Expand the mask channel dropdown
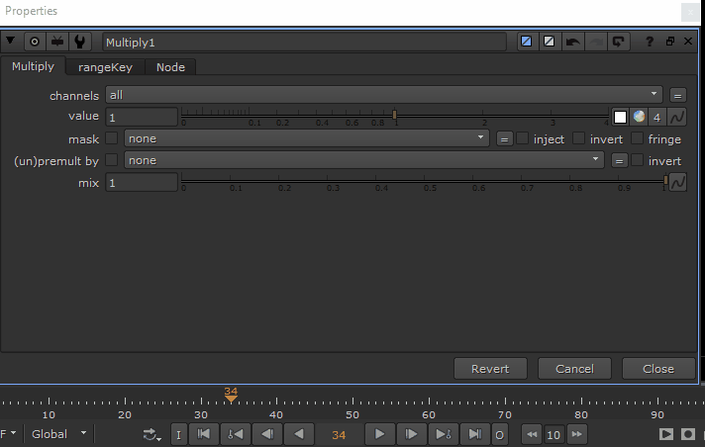Viewport: 705px width, 447px height. (x=306, y=138)
